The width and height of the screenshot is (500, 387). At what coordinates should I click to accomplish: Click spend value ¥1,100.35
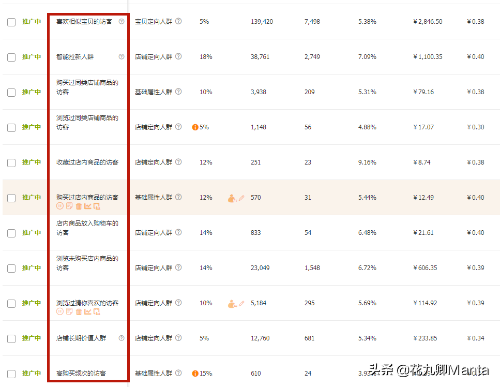pyautogui.click(x=428, y=56)
